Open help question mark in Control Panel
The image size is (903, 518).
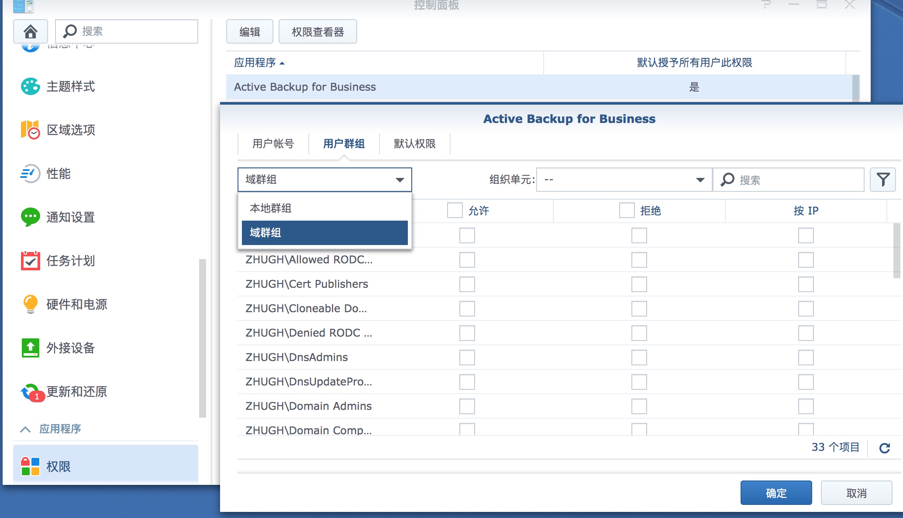coord(766,4)
